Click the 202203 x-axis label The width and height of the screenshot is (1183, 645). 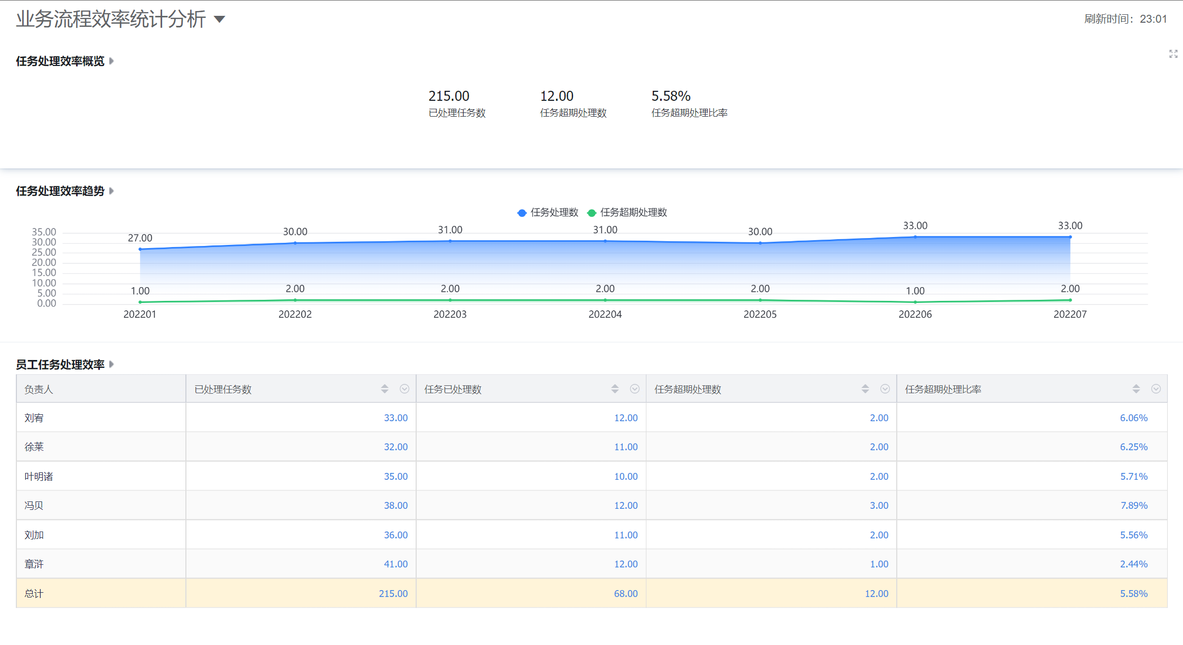point(450,315)
